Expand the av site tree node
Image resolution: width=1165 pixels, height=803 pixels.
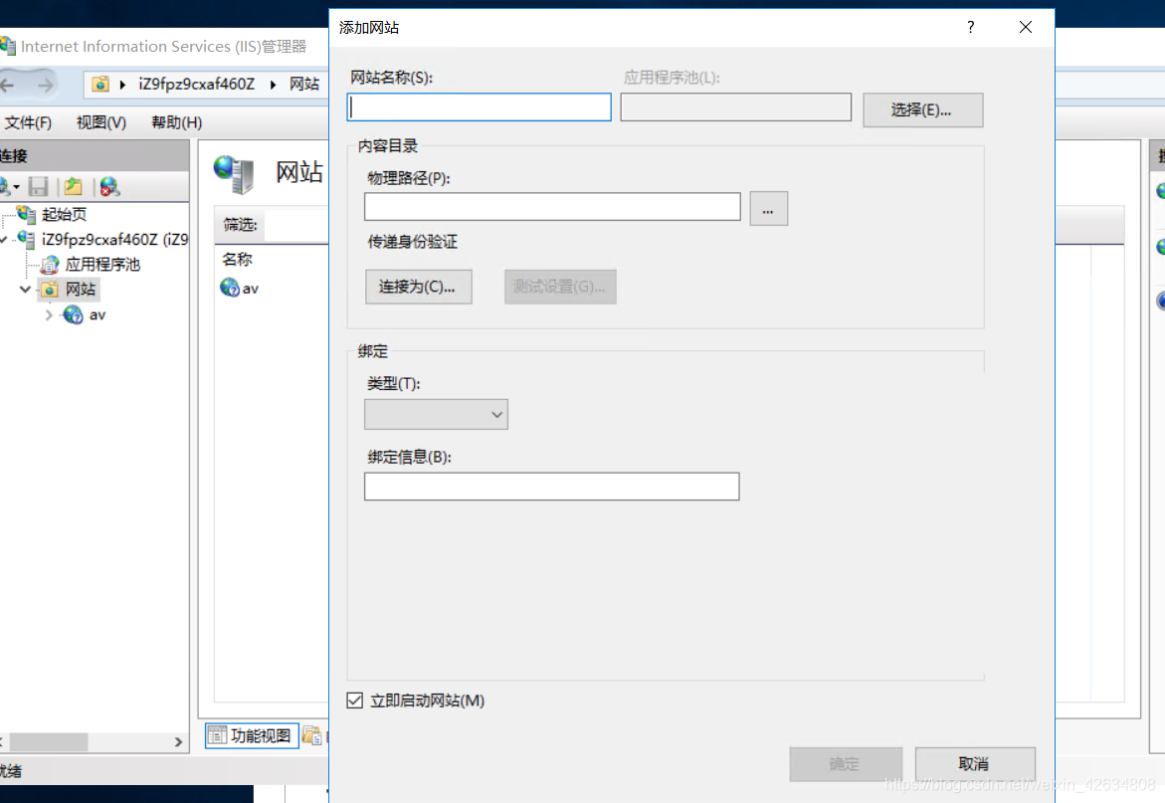point(49,315)
